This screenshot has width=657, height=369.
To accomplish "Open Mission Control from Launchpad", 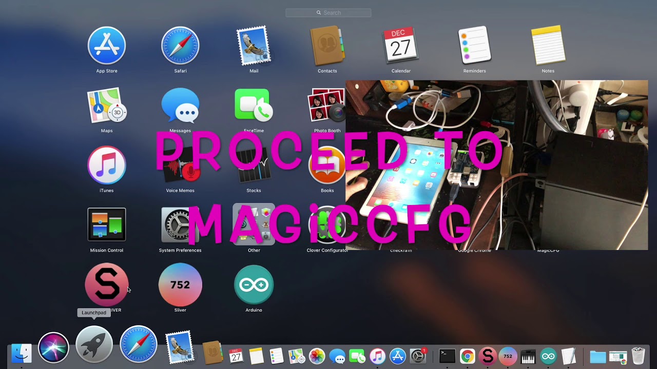I will click(x=107, y=224).
